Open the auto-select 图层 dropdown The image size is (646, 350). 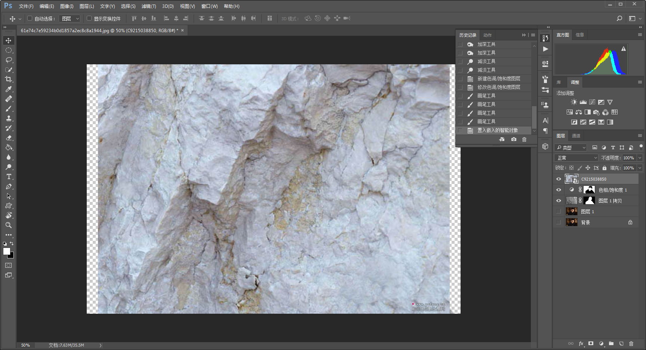pyautogui.click(x=70, y=18)
